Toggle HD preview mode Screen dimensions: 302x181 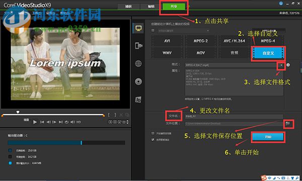pyautogui.click(x=79, y=122)
